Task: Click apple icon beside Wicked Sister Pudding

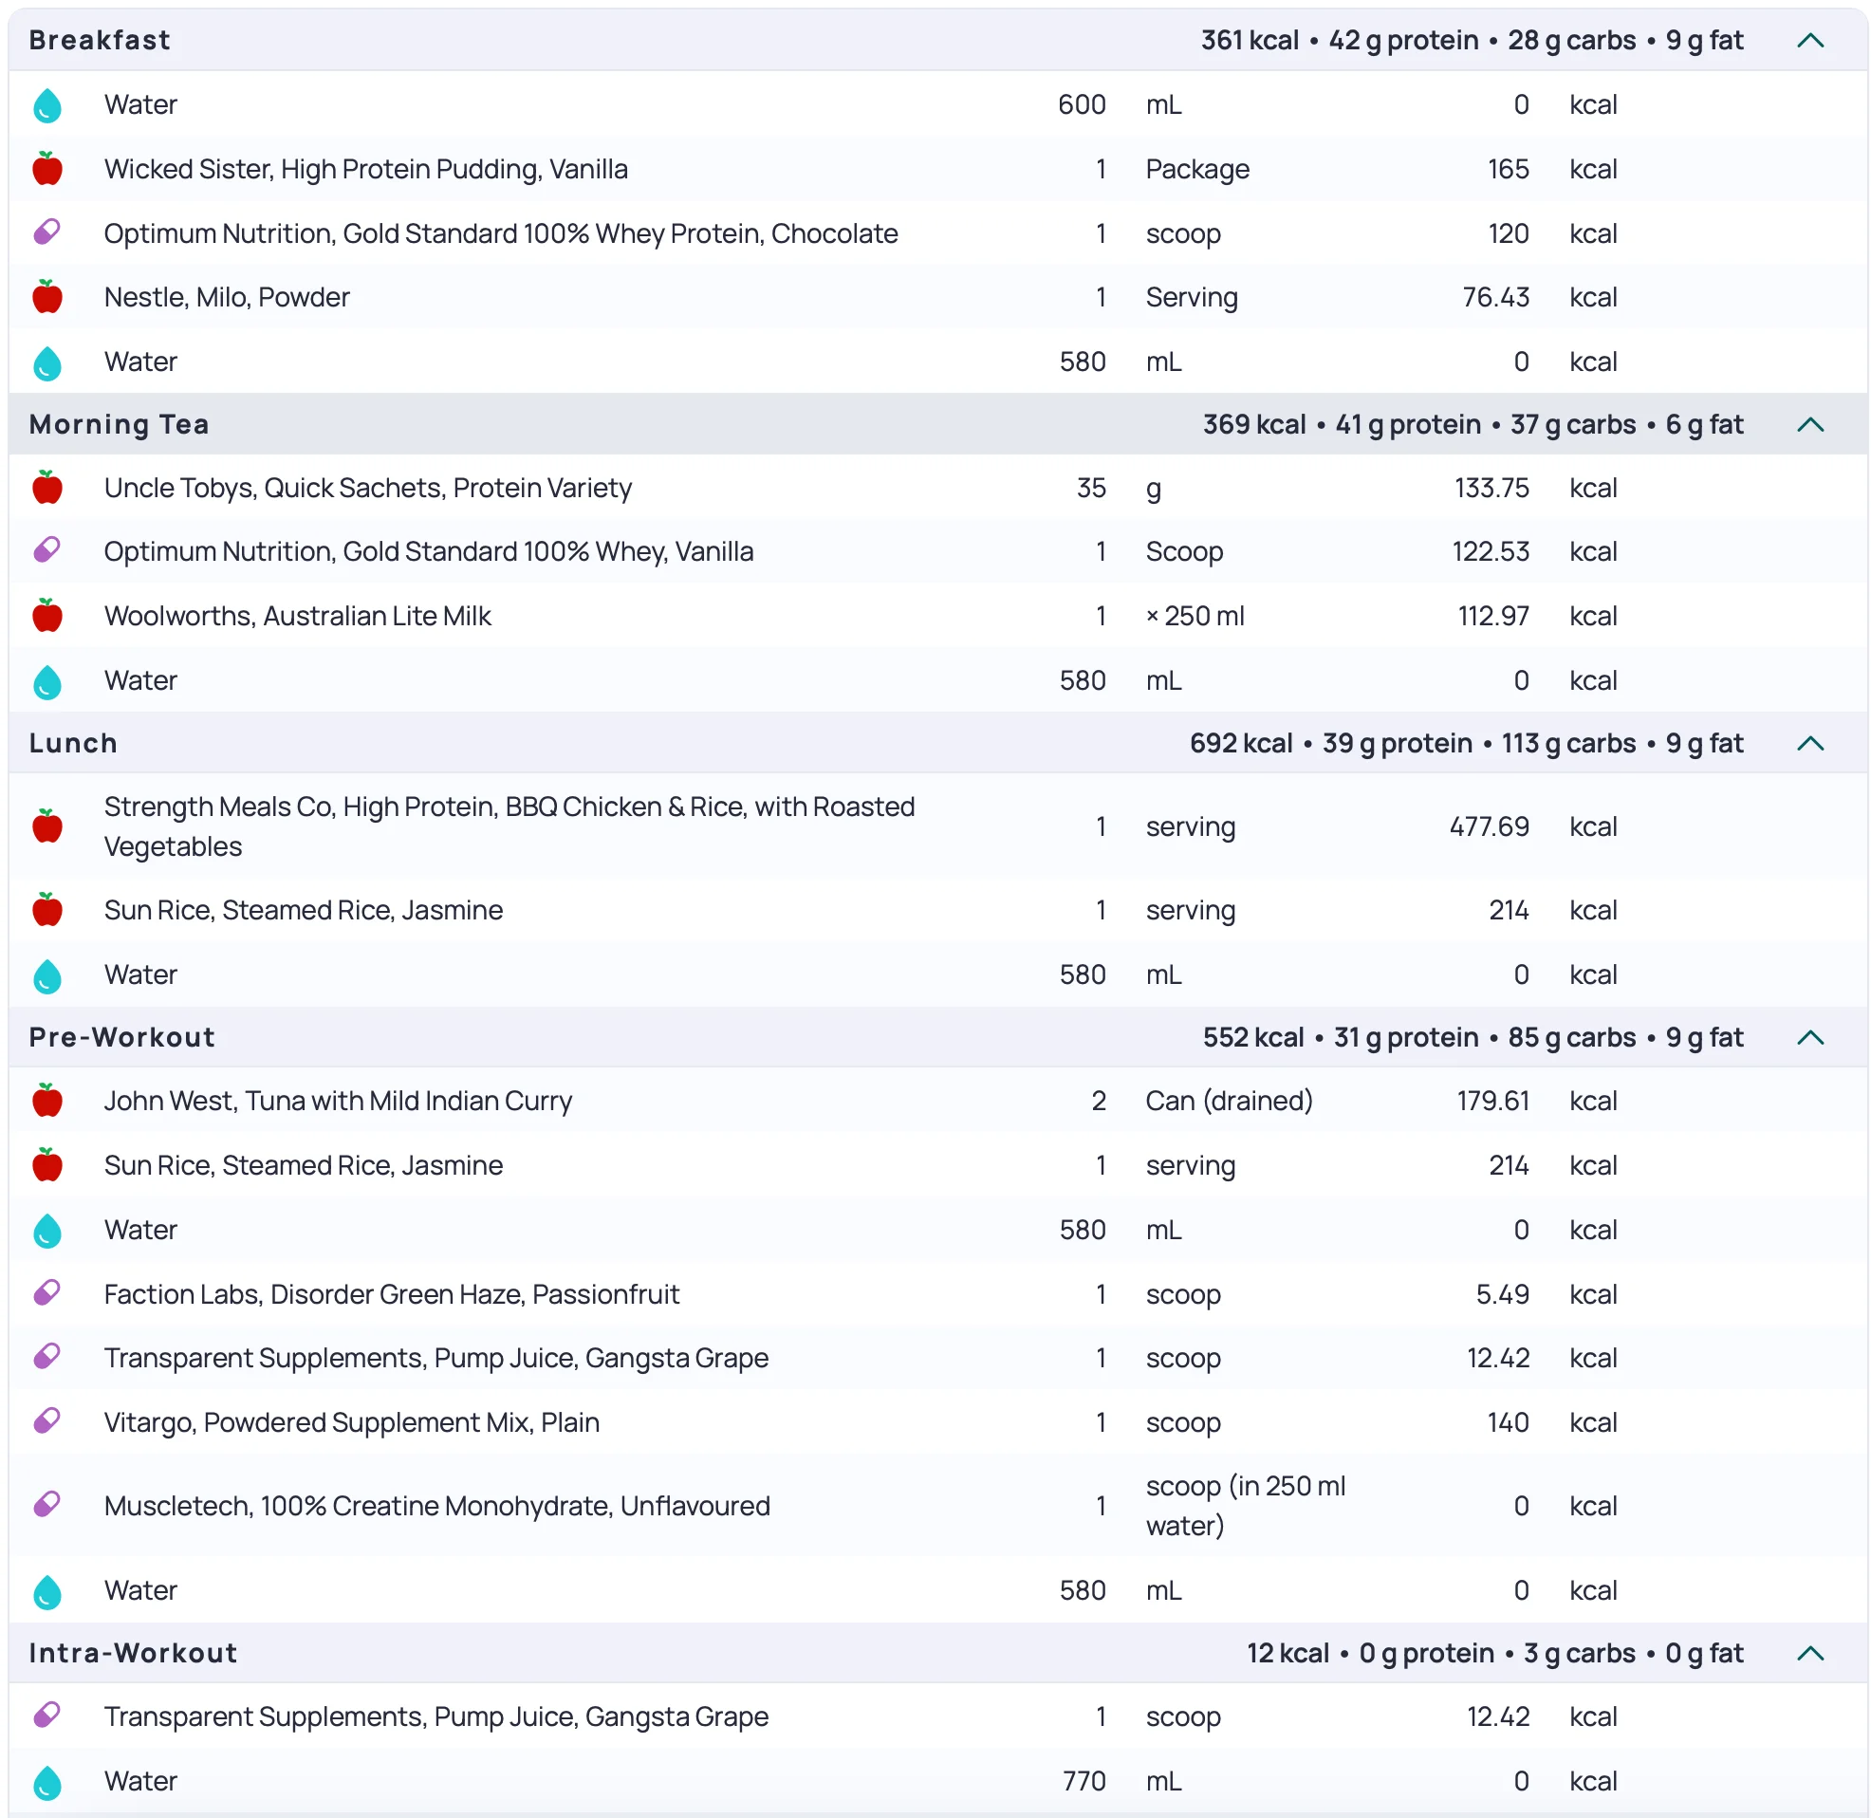Action: (46, 169)
